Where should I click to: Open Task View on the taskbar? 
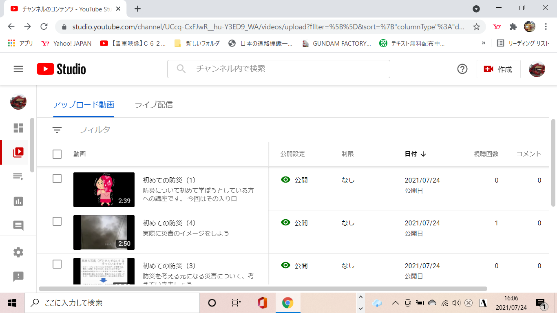tap(236, 303)
